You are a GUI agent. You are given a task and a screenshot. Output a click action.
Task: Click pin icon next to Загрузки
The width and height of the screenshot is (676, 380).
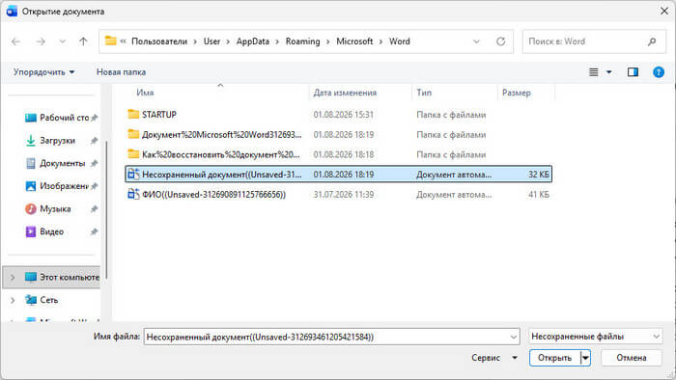pyautogui.click(x=94, y=140)
